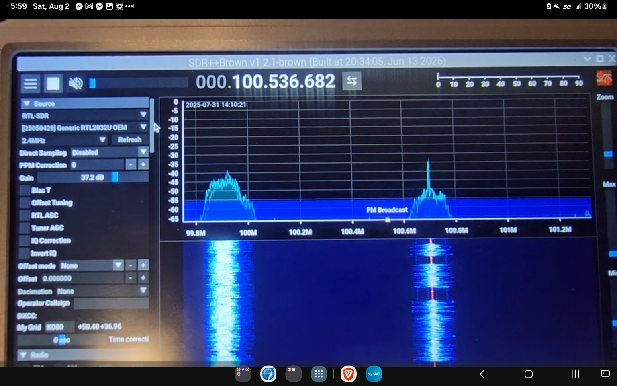617x386 pixels.
Task: Open the dark folder icon left of app drawer
Action: click(x=294, y=374)
